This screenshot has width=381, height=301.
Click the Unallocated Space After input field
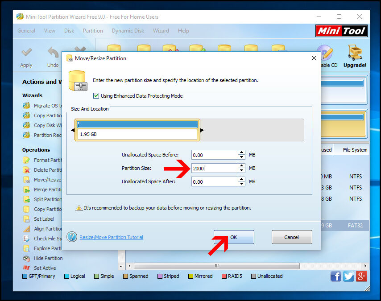pos(215,181)
